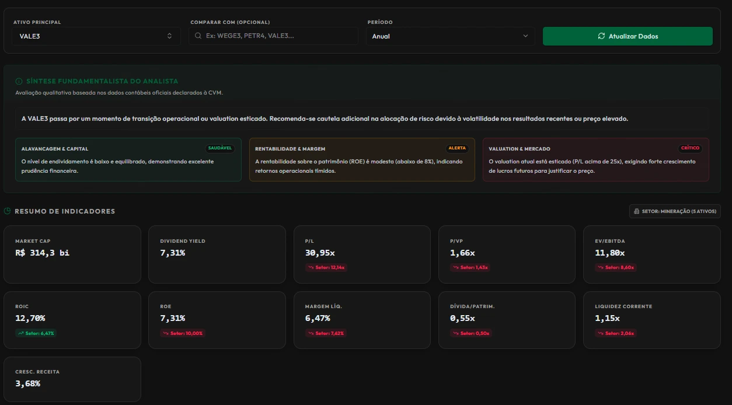Click the downtrend icon in the ROE sector badge
The width and height of the screenshot is (732, 405).
pos(166,333)
